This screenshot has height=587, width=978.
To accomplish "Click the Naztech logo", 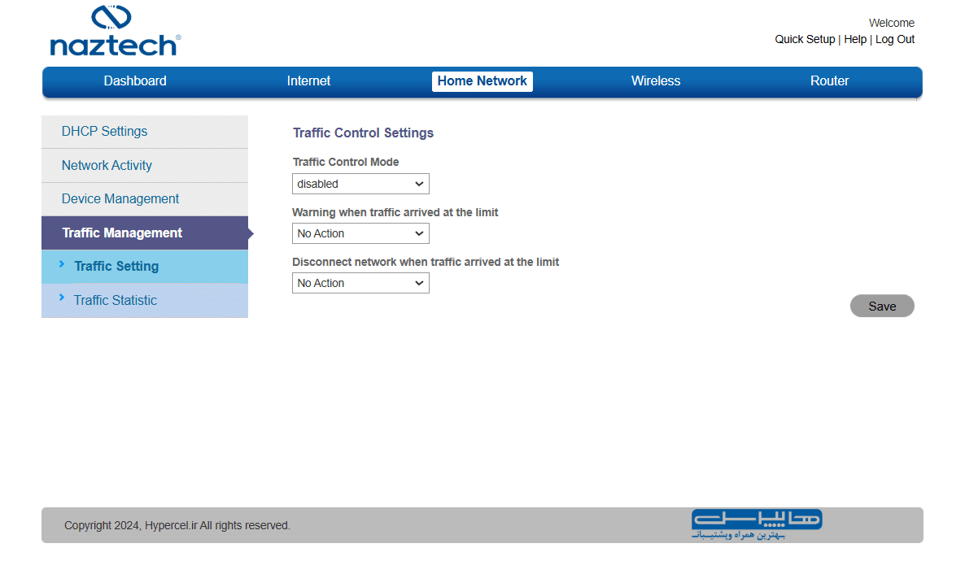I will tap(115, 31).
